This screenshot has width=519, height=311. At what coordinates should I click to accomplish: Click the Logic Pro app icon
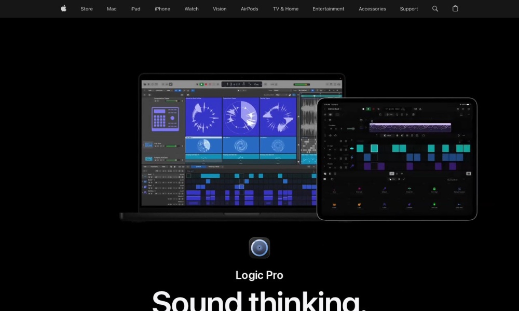(x=259, y=248)
